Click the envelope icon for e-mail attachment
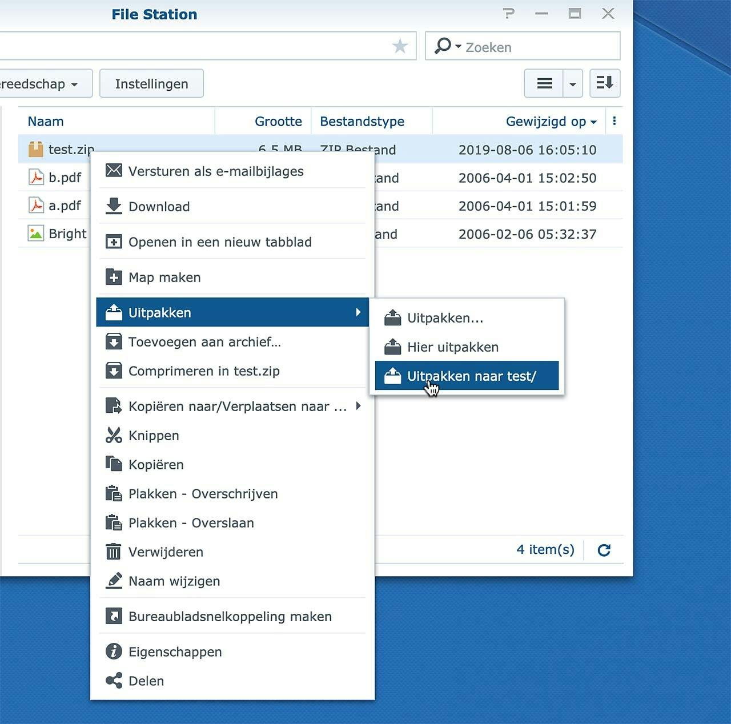 point(114,171)
